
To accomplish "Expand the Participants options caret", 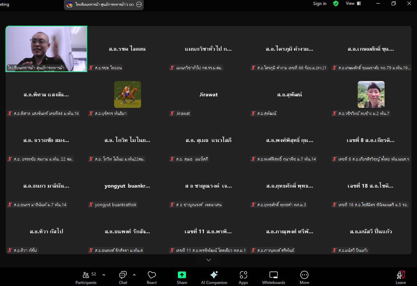I will pos(103,275).
